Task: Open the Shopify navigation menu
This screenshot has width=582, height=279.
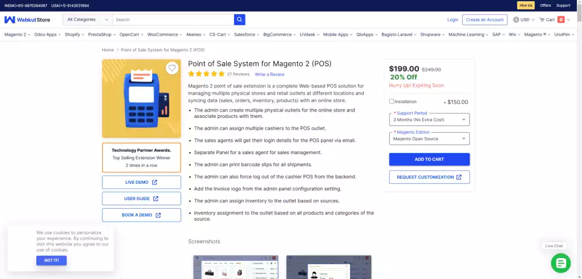Action: point(74,35)
